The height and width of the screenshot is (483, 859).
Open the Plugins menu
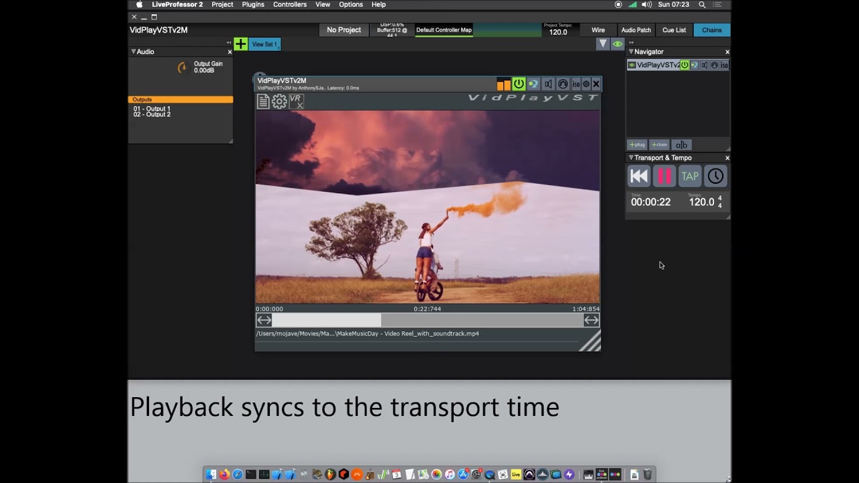[x=253, y=5]
